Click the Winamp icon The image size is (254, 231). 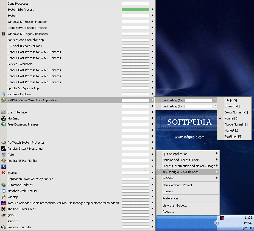[3, 197]
